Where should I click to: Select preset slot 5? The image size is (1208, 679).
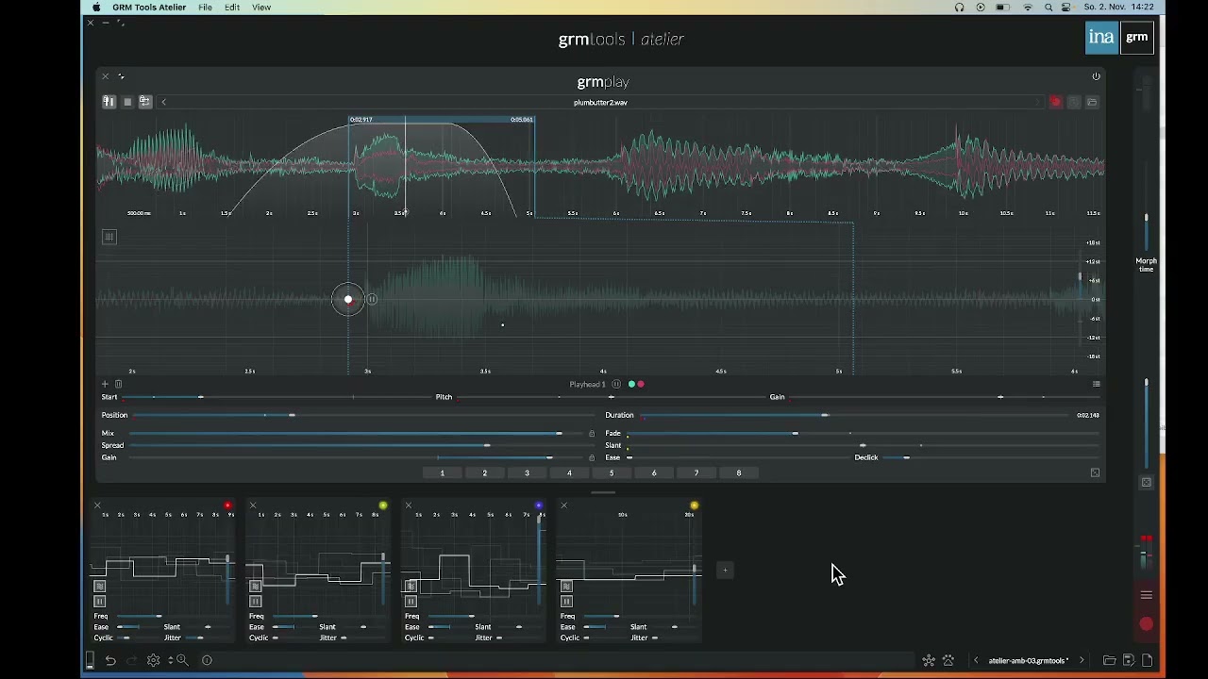click(x=612, y=472)
